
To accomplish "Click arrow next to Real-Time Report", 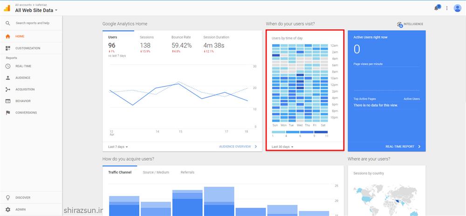I will pos(419,146).
